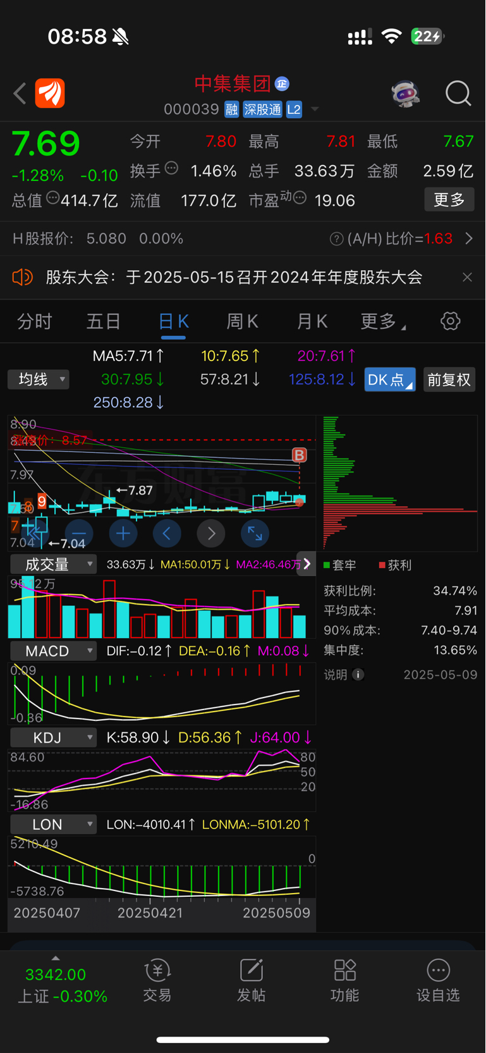
Task: Tap info icon beside 市盈
Action: (300, 198)
